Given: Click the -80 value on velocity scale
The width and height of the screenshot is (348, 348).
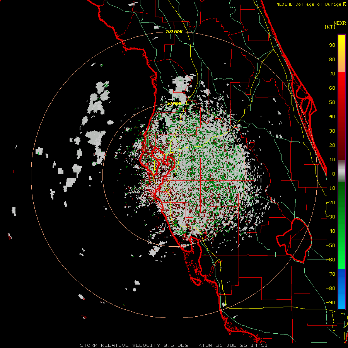Looking at the screenshot, I should point(331,288).
